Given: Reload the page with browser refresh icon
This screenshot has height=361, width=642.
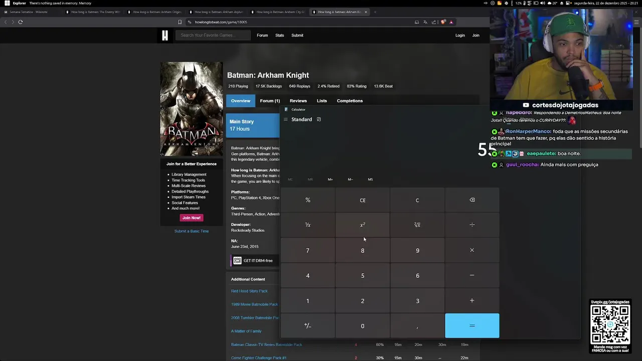Looking at the screenshot, I should 21,22.
